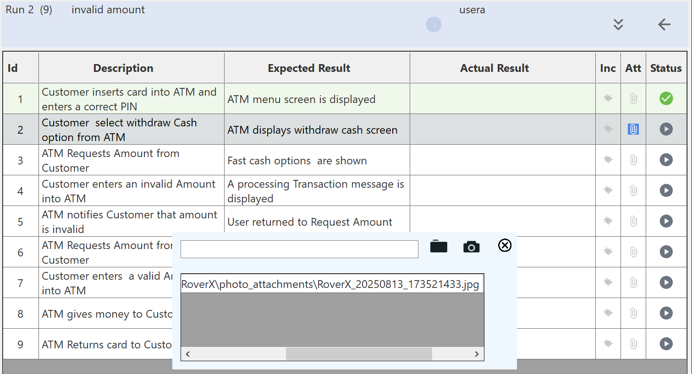The width and height of the screenshot is (692, 374).
Task: Set status of step 5 via play button
Action: point(666,221)
